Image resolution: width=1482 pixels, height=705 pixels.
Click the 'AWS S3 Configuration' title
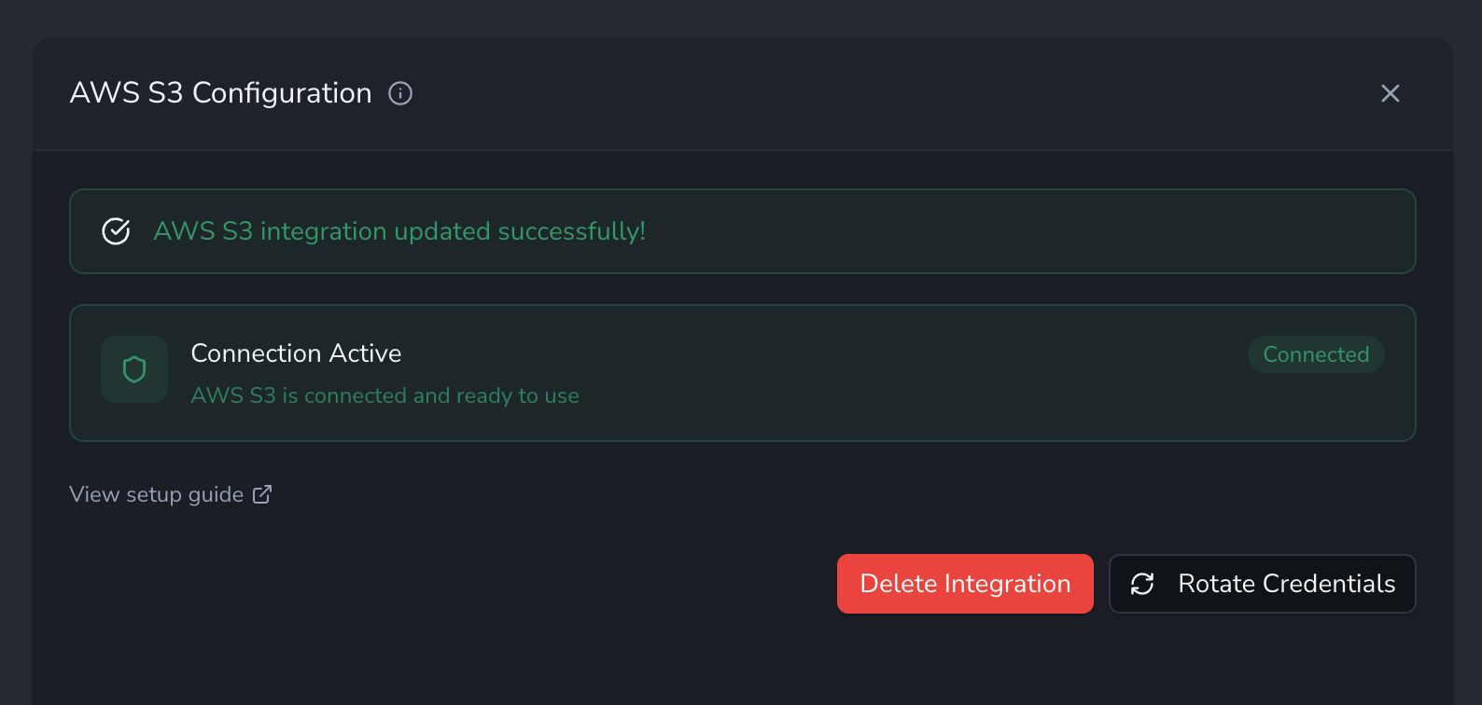click(221, 93)
